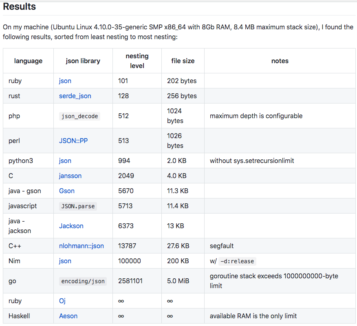Click 'available RAM is the only limit'
The image size is (357, 326).
(x=253, y=316)
